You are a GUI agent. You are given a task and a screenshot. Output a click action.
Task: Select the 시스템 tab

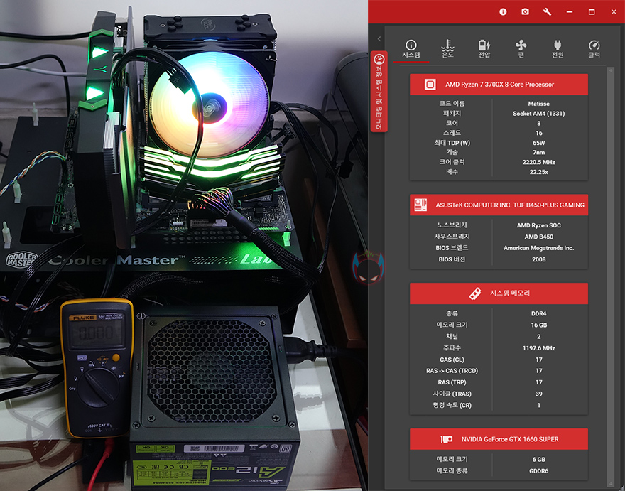point(411,49)
